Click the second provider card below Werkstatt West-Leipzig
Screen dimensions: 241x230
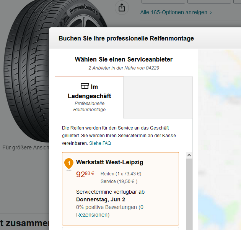click(120, 228)
